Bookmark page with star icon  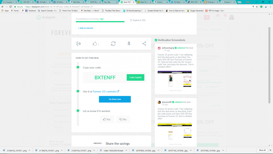coord(257,7)
